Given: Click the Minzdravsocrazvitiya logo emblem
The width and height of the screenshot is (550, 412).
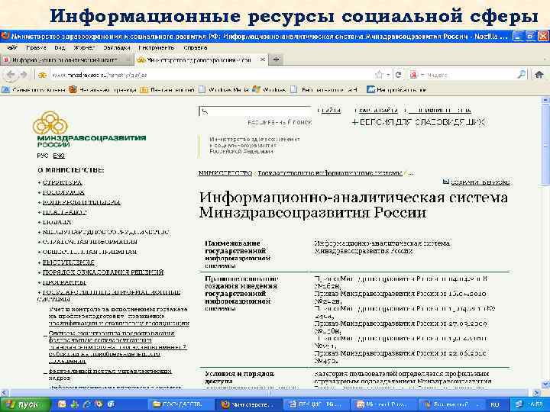Looking at the screenshot, I should pyautogui.click(x=50, y=123).
